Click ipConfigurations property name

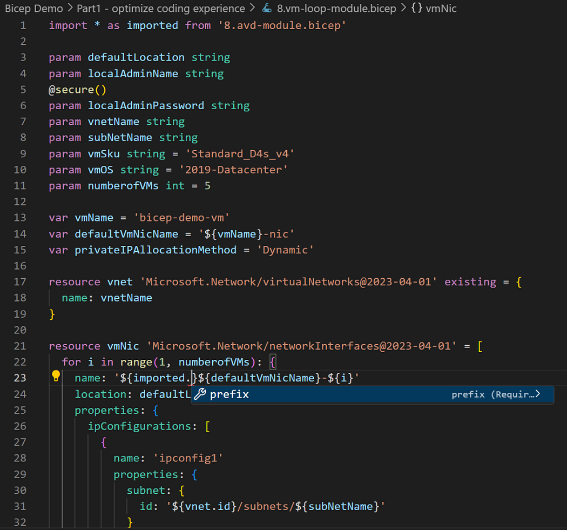click(x=139, y=426)
